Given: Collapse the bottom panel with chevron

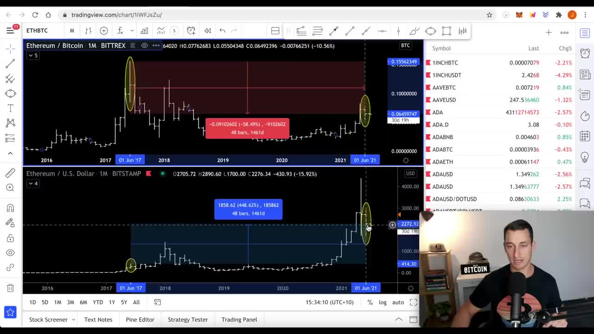Looking at the screenshot, I should (x=399, y=319).
